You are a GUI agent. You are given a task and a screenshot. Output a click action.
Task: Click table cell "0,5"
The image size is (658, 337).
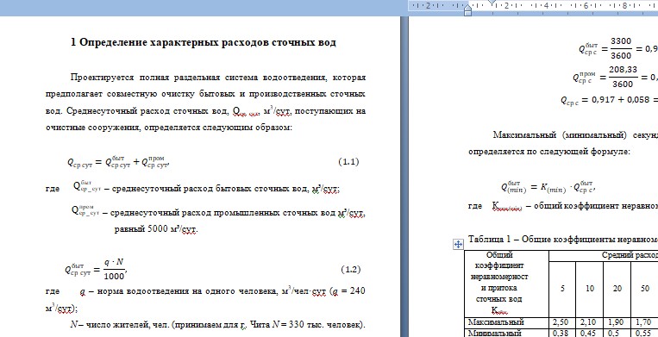tap(617, 333)
